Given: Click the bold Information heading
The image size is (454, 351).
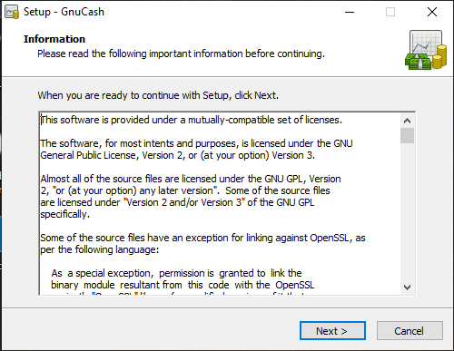Looking at the screenshot, I should click(x=54, y=39).
